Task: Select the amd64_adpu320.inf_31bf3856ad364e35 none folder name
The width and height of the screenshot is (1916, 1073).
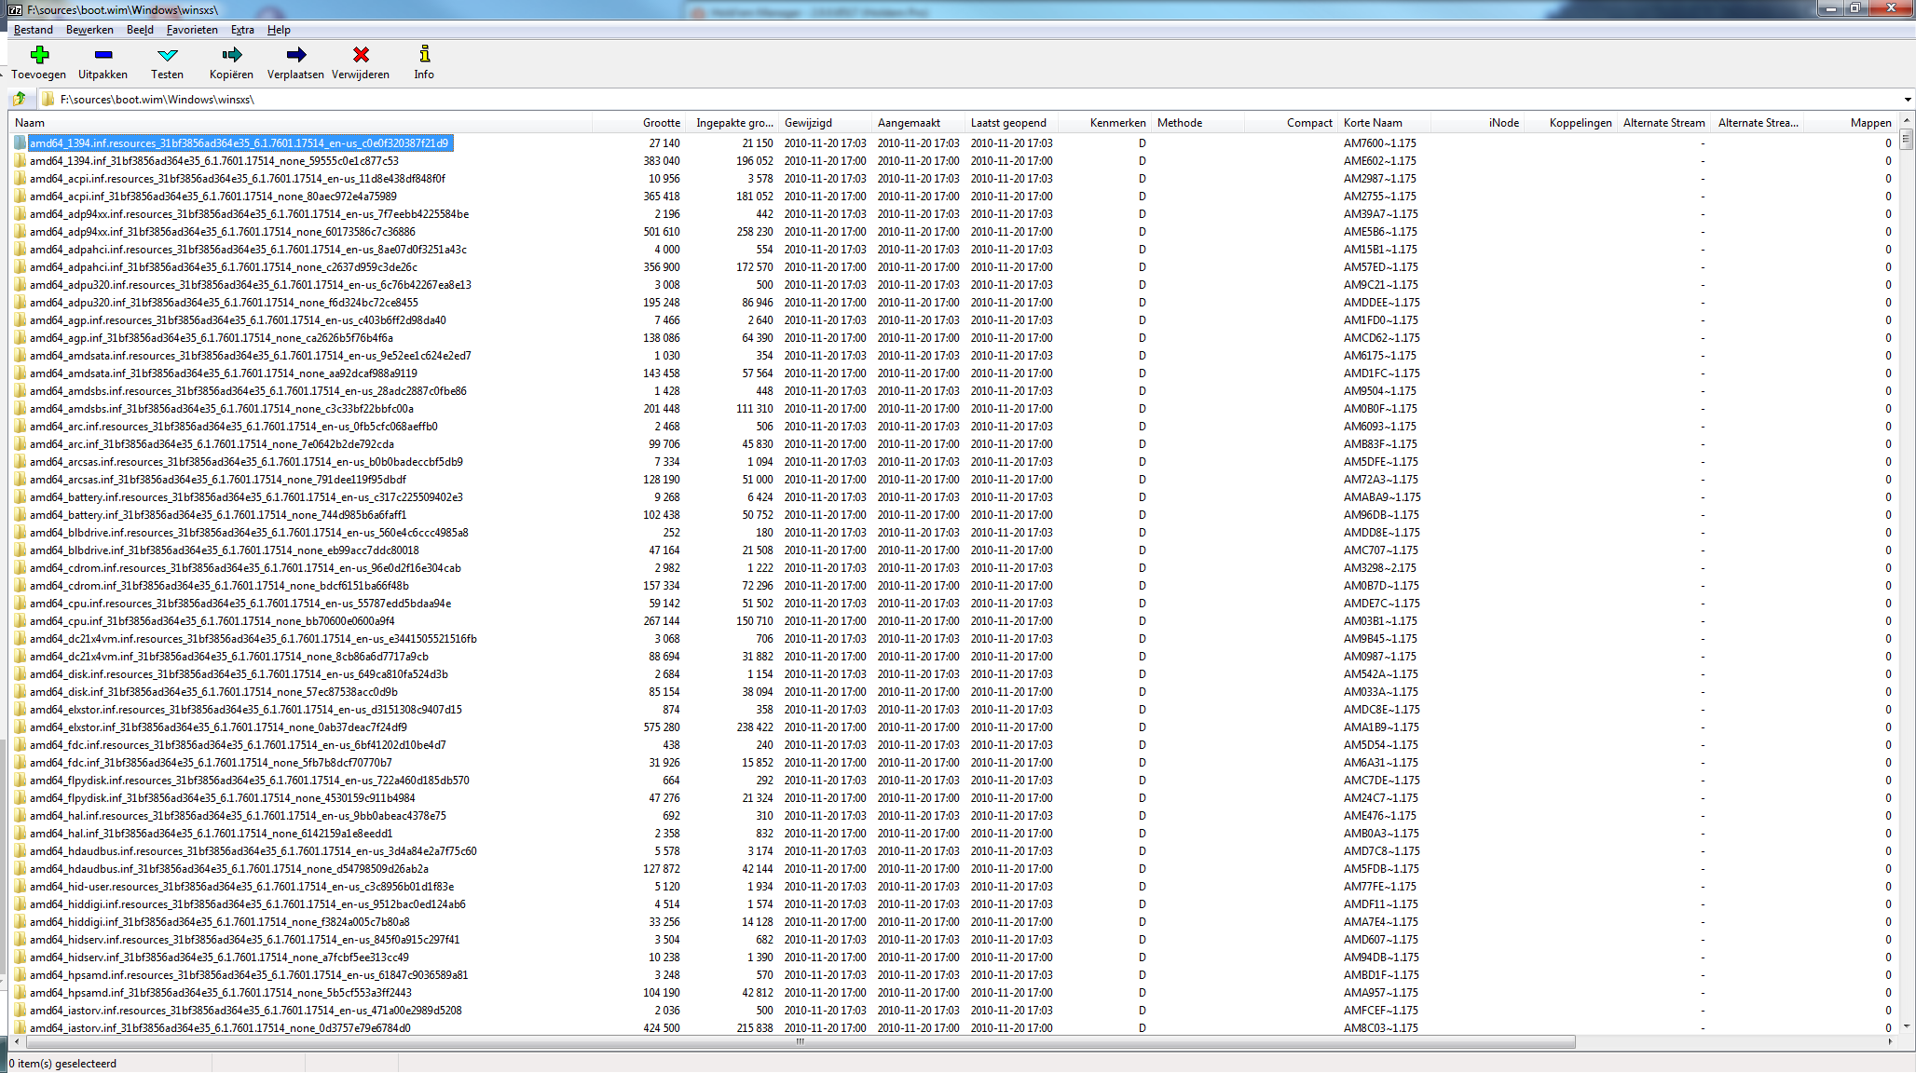Action: [224, 303]
